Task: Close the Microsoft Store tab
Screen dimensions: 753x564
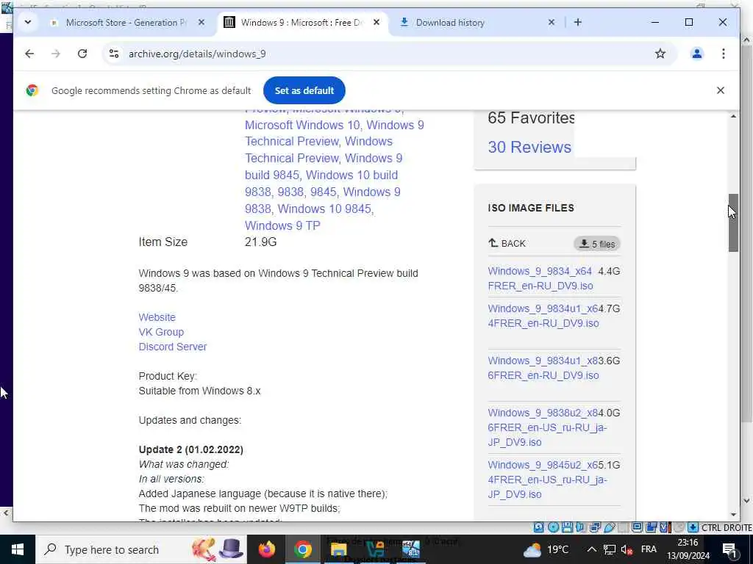Action: click(x=201, y=23)
